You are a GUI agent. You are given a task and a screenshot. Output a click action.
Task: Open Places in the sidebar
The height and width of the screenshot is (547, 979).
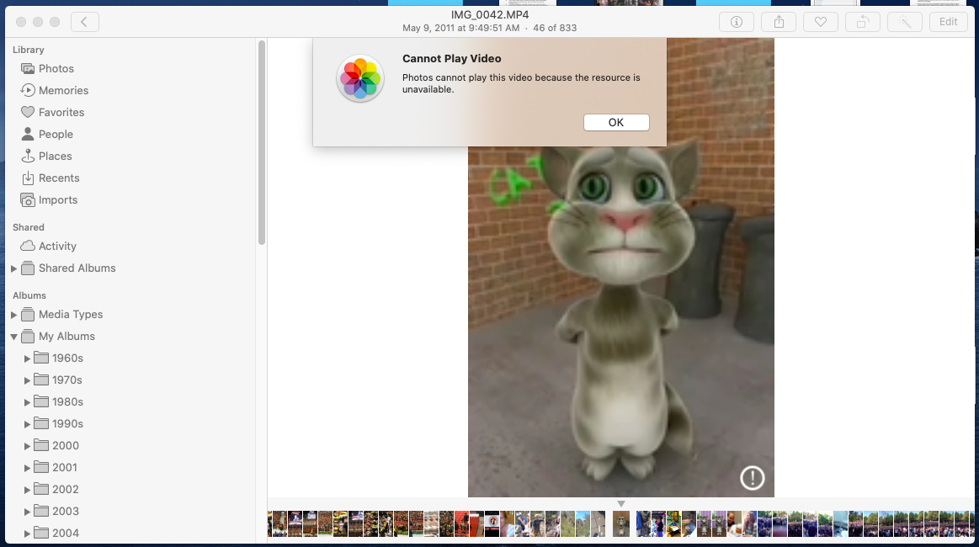coord(55,157)
